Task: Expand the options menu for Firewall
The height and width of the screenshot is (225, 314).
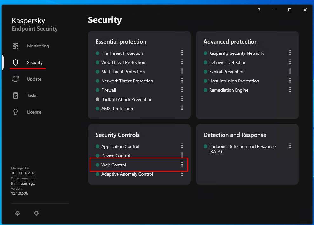Action: click(182, 89)
